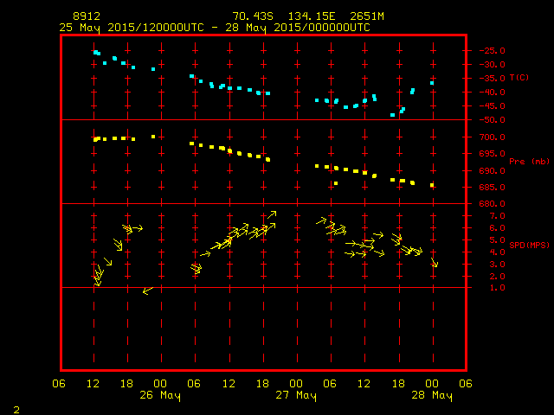Image resolution: width=554 pixels, height=415 pixels.
Task: Click the 4.0 wind speed tick label
Action: tap(497, 252)
